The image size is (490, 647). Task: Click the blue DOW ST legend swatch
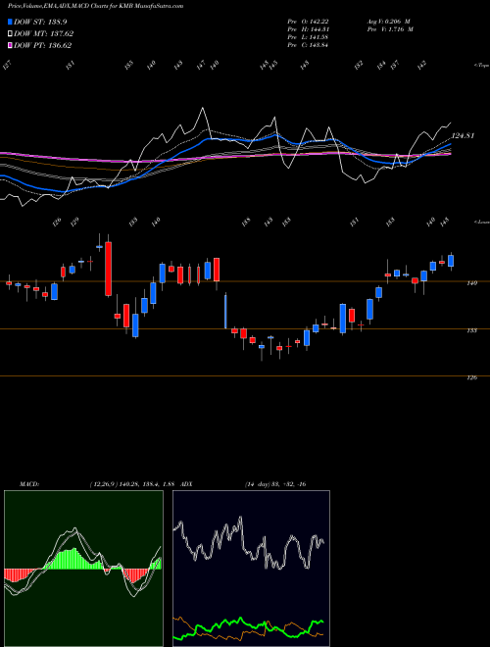[x=10, y=22]
